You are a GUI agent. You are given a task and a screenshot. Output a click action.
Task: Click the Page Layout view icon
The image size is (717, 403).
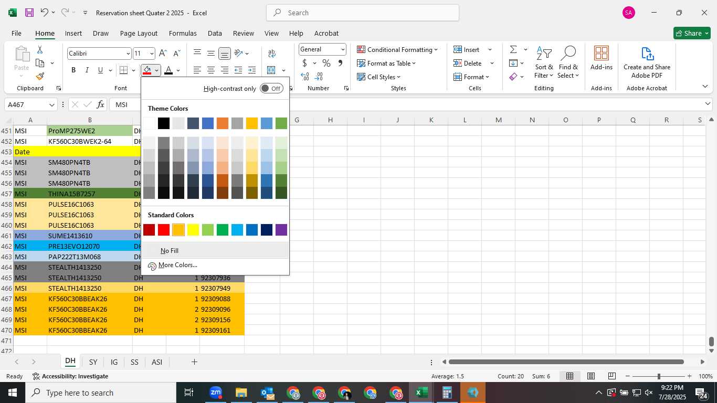coord(591,376)
